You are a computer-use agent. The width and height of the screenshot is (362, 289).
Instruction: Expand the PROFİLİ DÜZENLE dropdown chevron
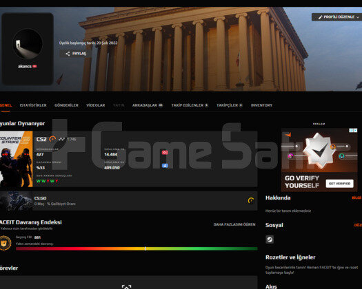[358, 17]
